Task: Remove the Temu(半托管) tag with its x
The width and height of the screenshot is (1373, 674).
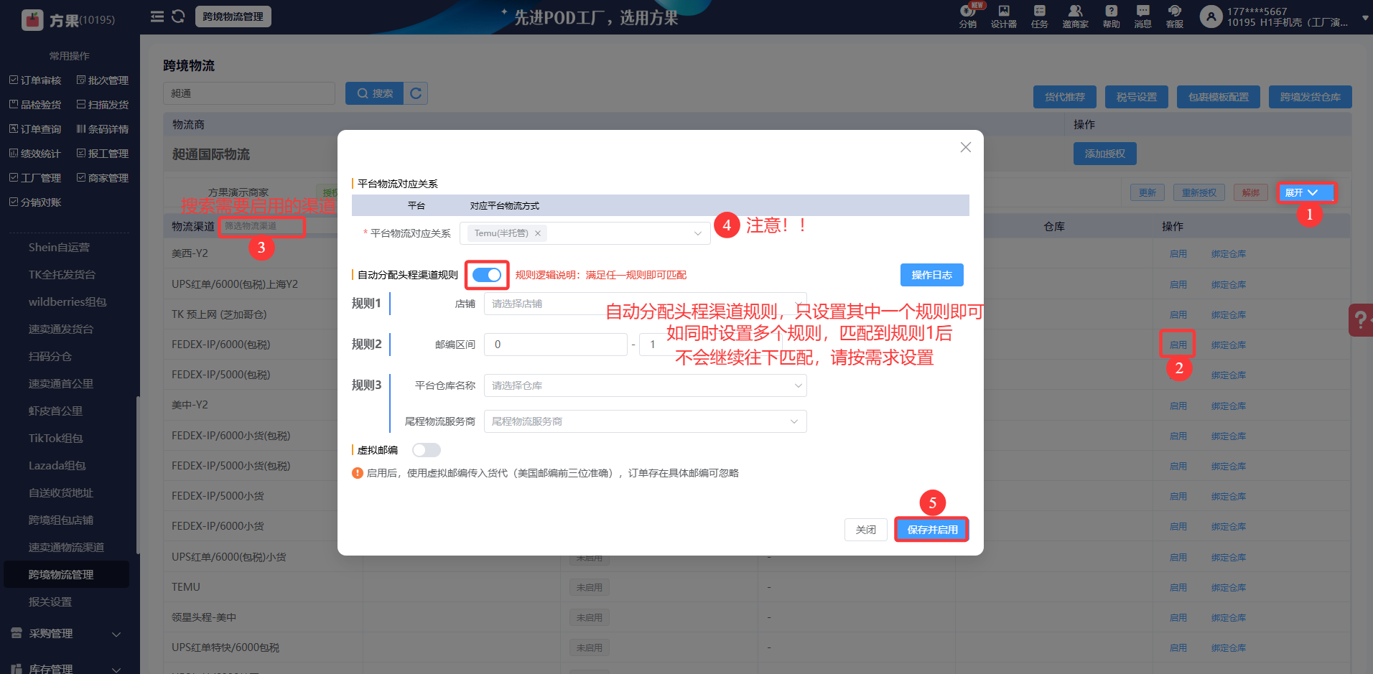Action: pos(537,233)
